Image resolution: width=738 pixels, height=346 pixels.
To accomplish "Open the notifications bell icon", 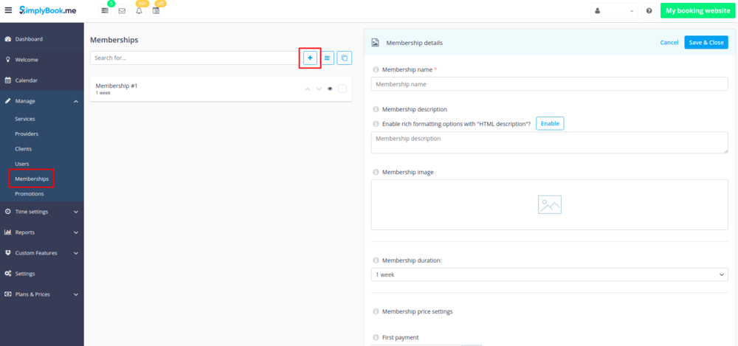I will (x=139, y=11).
